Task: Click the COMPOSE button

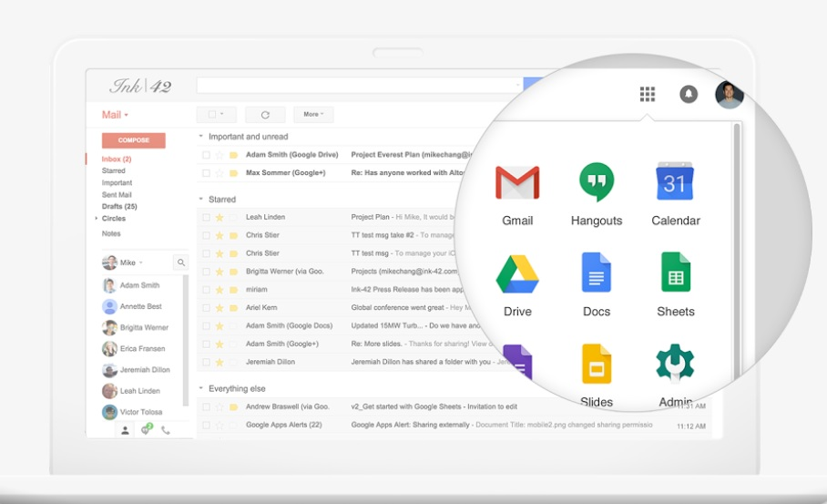Action: (134, 140)
